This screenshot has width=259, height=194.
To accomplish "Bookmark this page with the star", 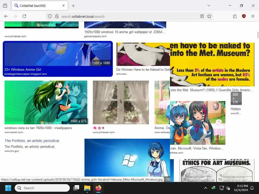I will point(209,16).
